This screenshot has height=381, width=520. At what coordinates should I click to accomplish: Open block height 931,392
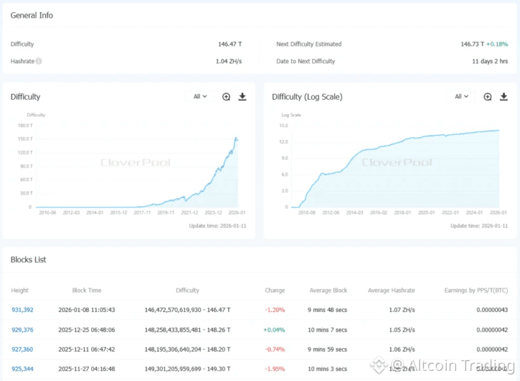pyautogui.click(x=22, y=310)
